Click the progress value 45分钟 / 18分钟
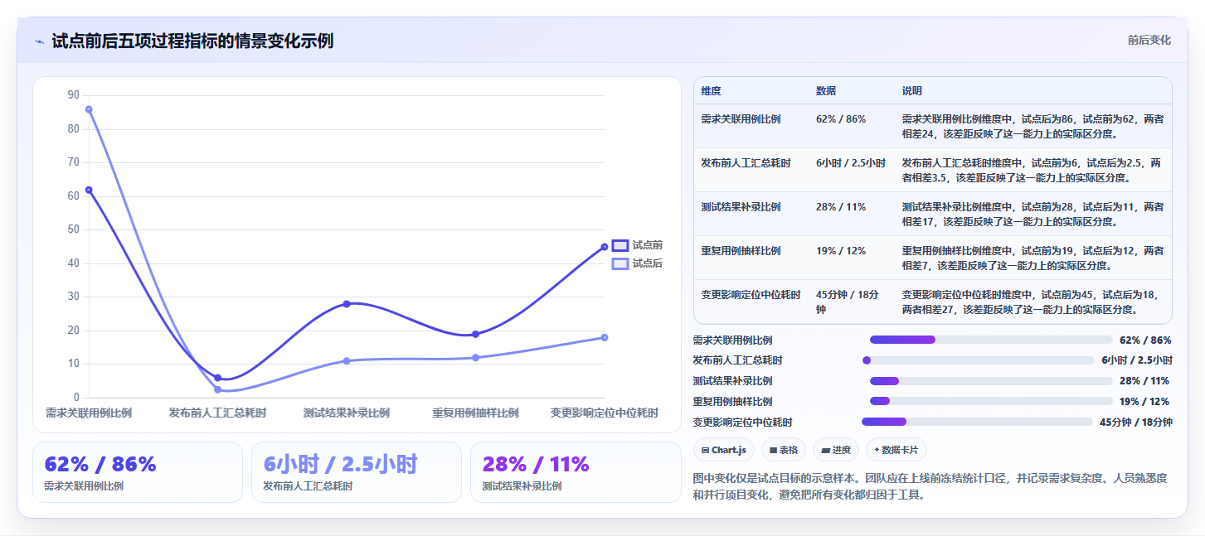This screenshot has height=536, width=1205. [x=1136, y=422]
